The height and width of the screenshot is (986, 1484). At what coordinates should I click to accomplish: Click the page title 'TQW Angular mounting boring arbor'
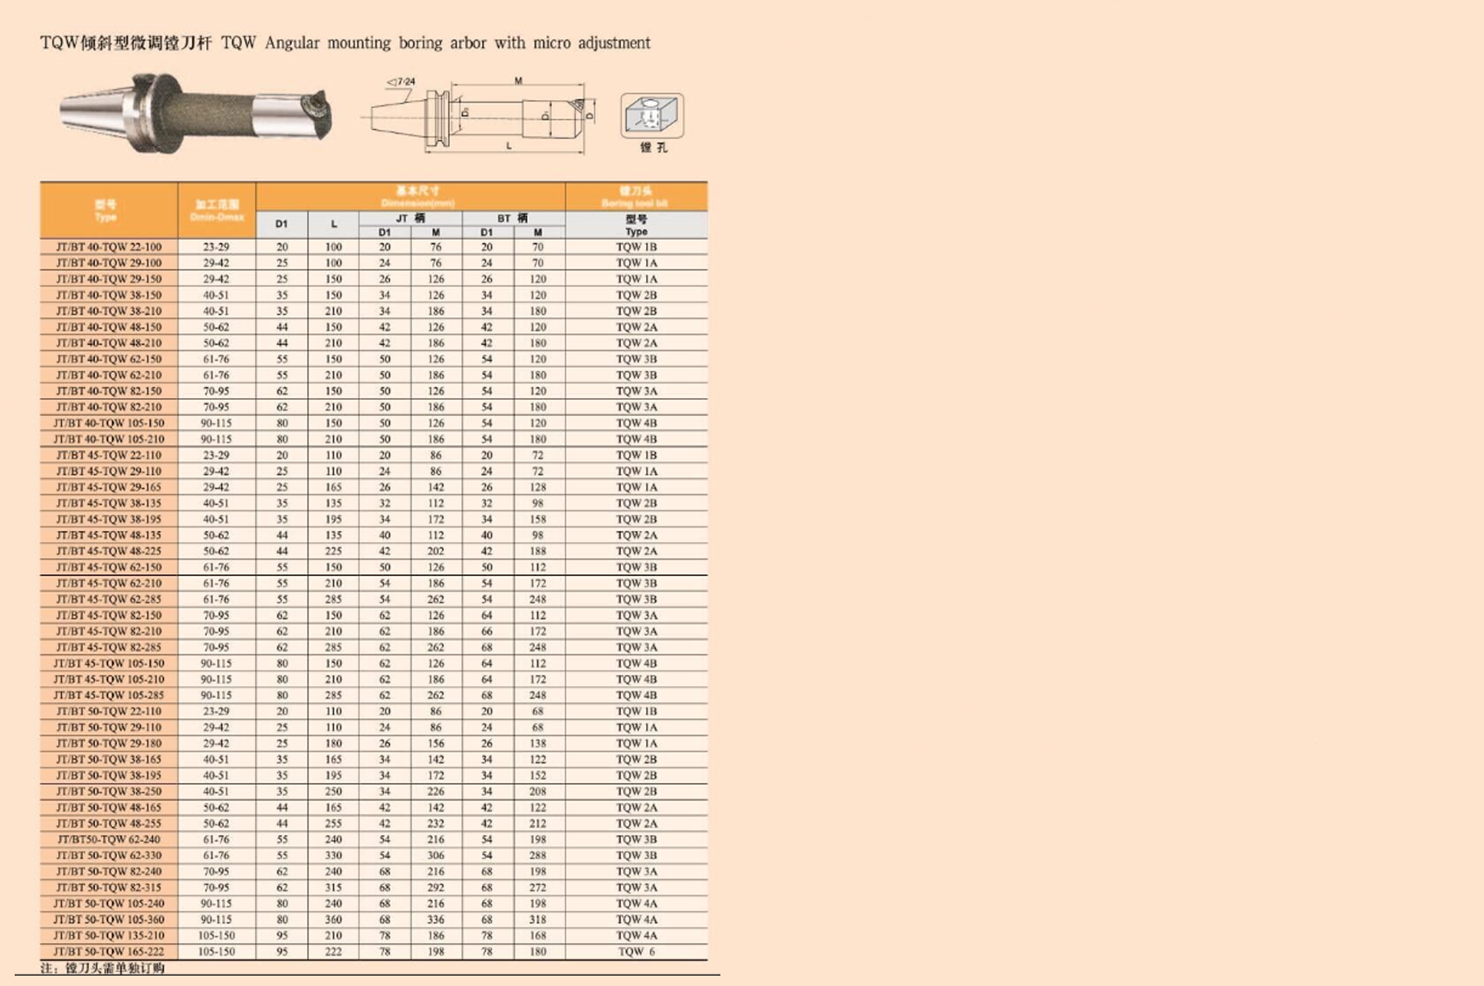345,43
